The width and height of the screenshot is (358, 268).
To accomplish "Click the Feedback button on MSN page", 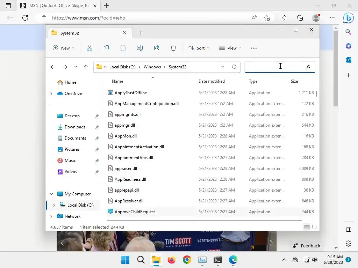I will [x=307, y=246].
